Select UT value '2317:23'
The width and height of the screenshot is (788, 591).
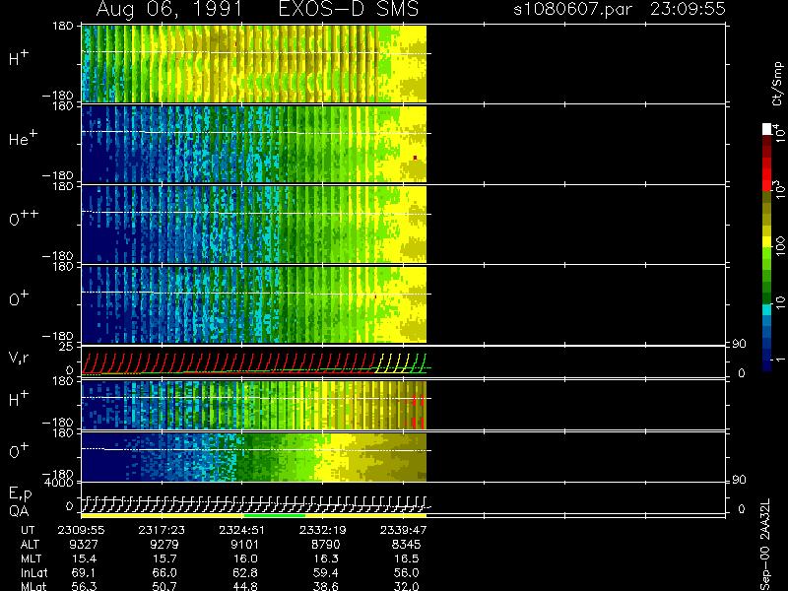[162, 530]
